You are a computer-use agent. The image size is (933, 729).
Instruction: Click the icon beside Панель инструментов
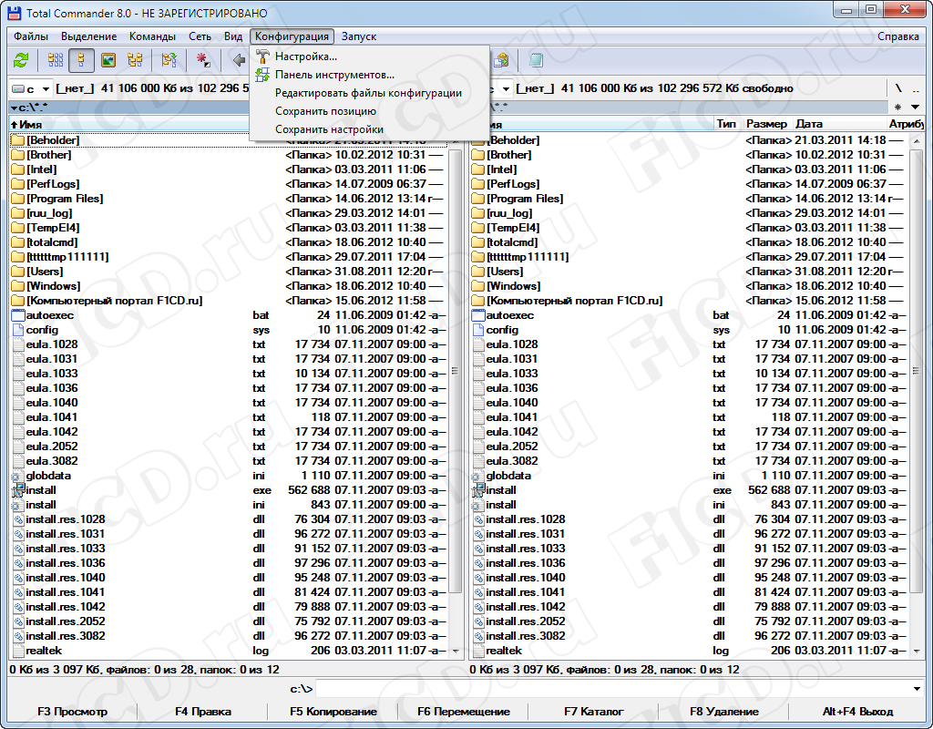click(262, 75)
